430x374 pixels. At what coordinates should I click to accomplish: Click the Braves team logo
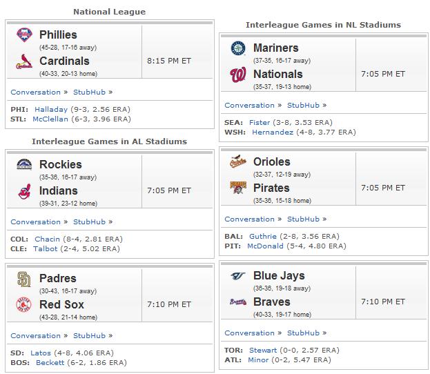coord(238,302)
